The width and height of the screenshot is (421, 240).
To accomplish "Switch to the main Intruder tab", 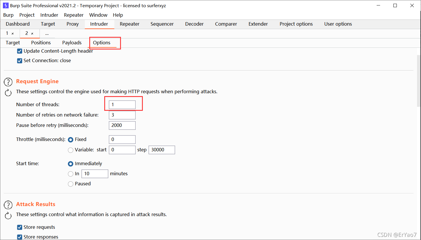I will coord(99,24).
